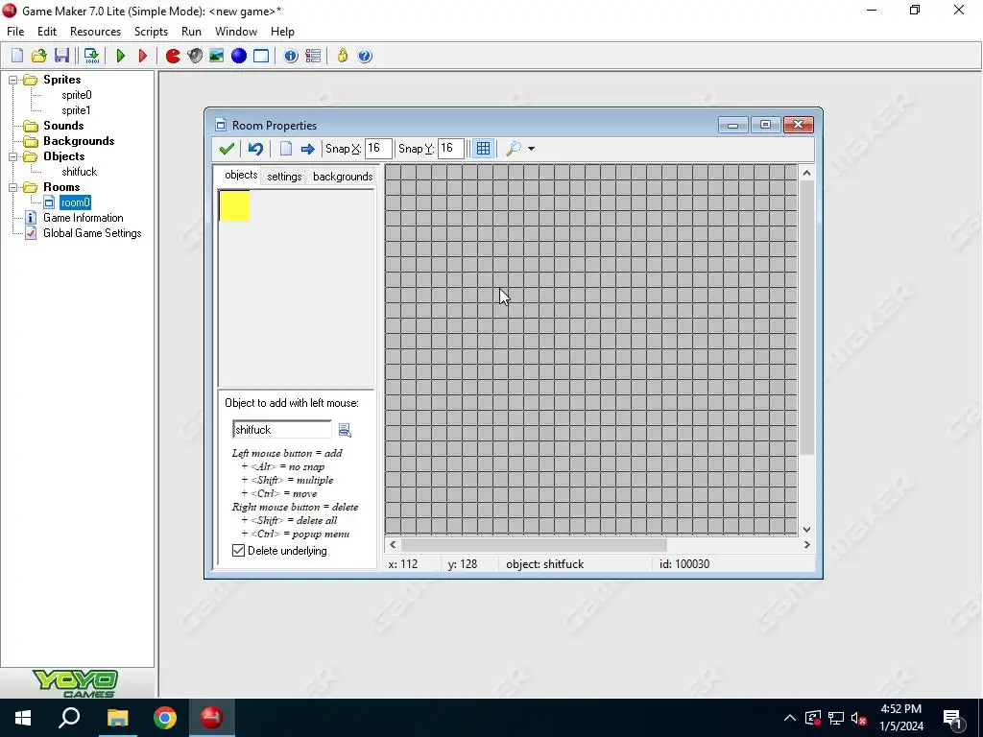Image resolution: width=983 pixels, height=737 pixels.
Task: Open the Help menu
Action: (x=282, y=32)
